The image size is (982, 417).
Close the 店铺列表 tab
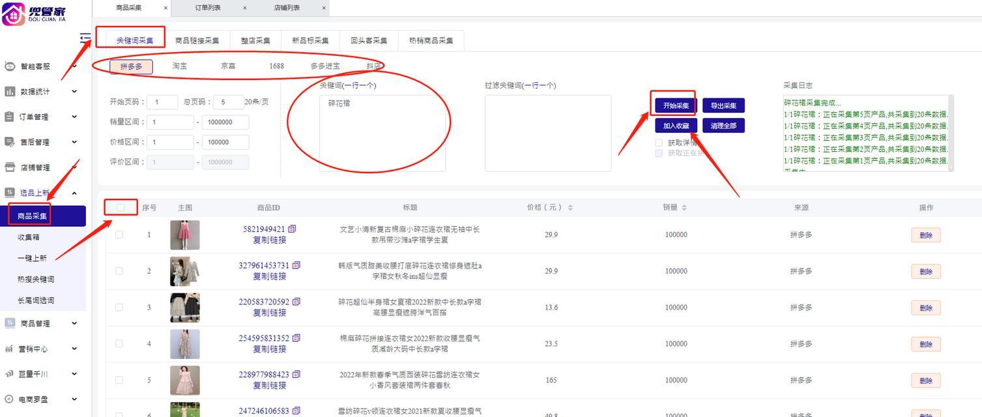[x=324, y=8]
